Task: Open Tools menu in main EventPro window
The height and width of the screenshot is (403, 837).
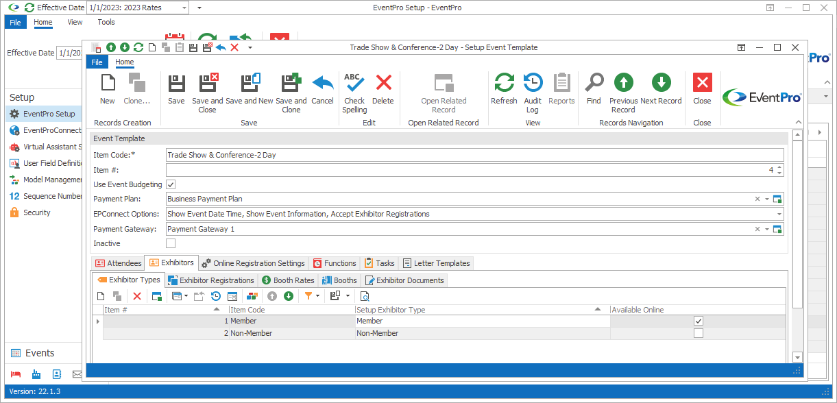Action: point(106,22)
